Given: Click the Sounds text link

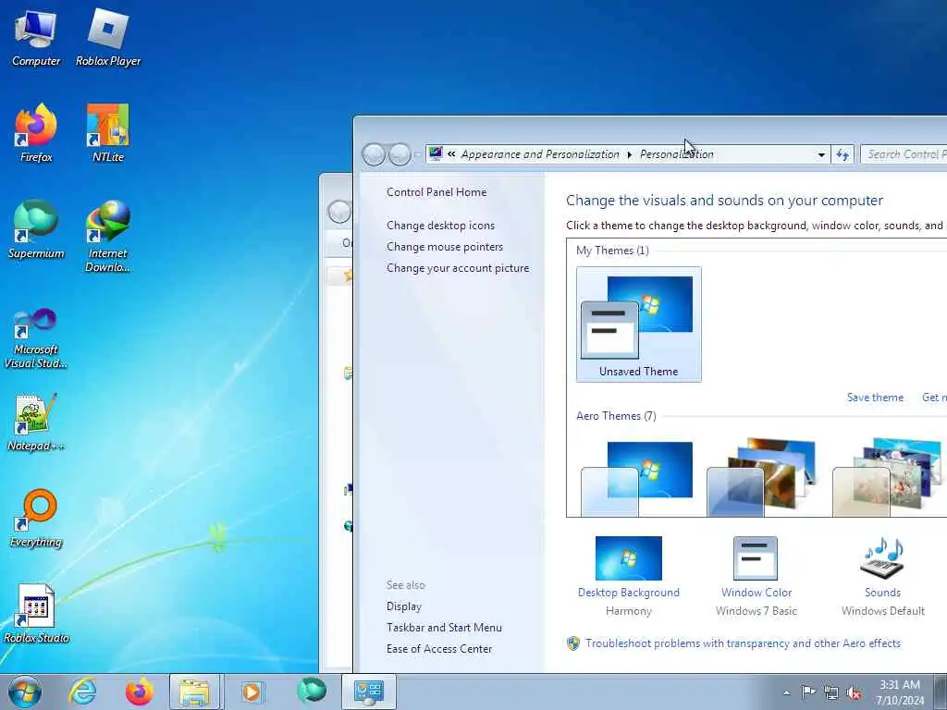Looking at the screenshot, I should 882,593.
